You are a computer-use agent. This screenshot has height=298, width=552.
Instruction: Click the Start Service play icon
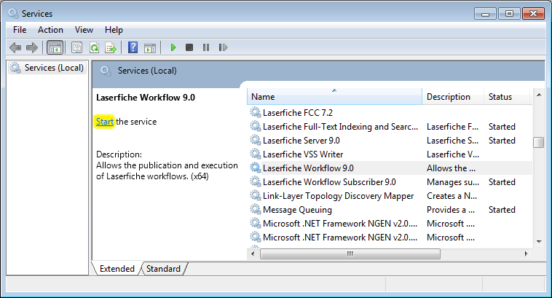pyautogui.click(x=173, y=47)
